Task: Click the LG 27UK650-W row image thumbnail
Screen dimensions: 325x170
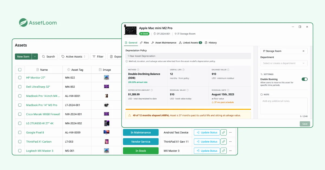Action: [107, 123]
